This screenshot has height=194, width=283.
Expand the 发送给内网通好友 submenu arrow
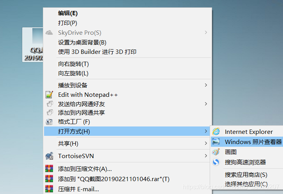pyautogui.click(x=206, y=104)
